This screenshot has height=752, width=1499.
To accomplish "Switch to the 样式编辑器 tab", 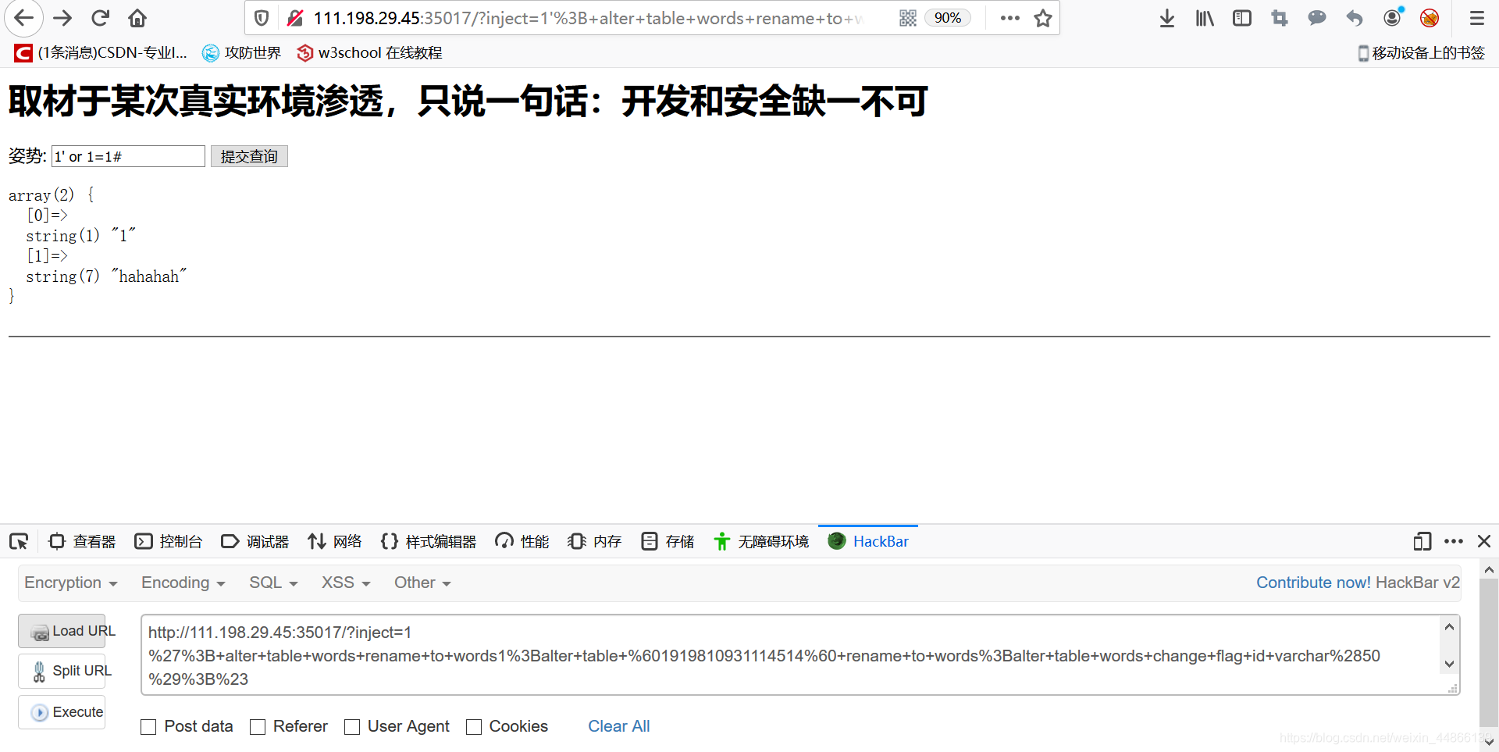I will point(429,541).
